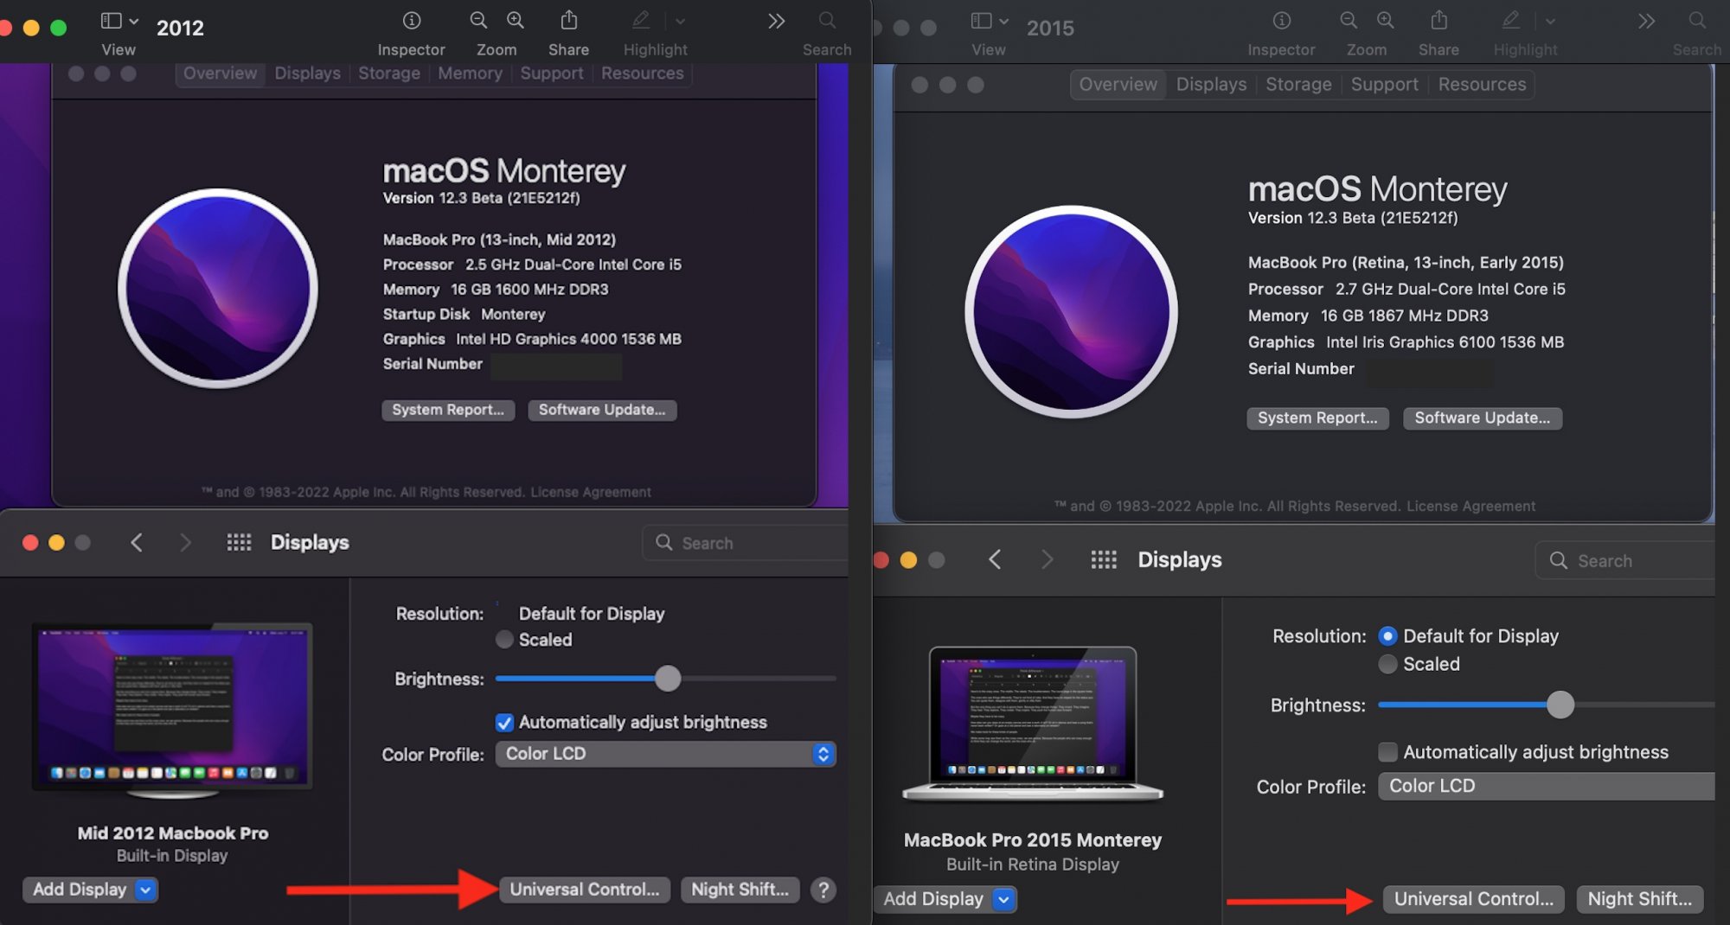Click macOS Monterey logo in 2015 About window

click(x=1071, y=312)
